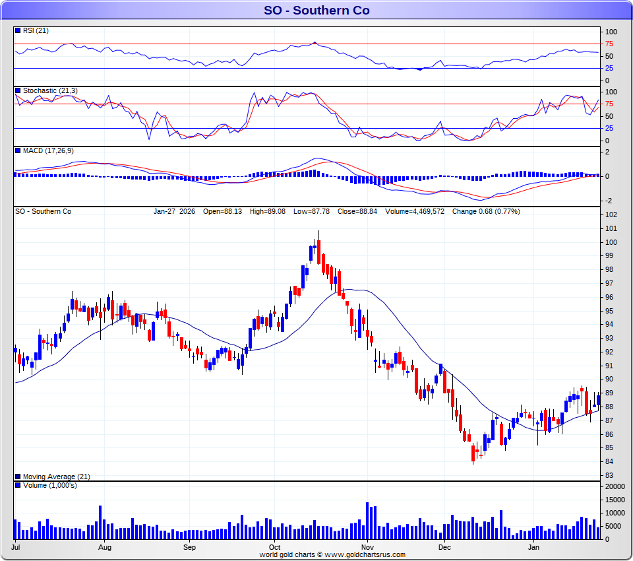Image resolution: width=633 pixels, height=561 pixels.
Task: Click the RSI (21) legend square
Action: 18,31
